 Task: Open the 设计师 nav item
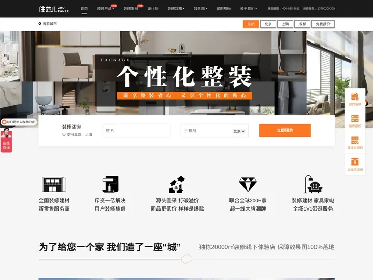coord(153,9)
